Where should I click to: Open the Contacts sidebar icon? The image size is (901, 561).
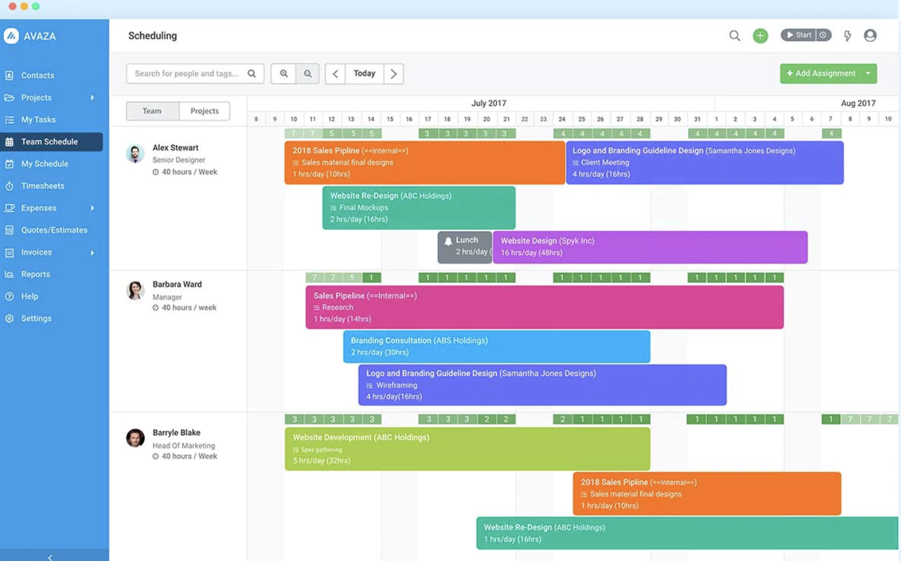(9, 75)
